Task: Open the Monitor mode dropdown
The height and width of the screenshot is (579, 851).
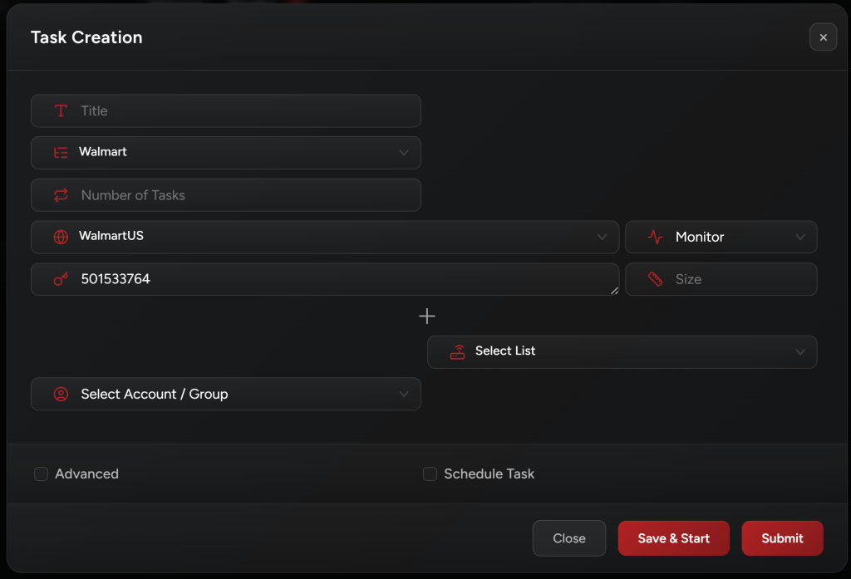Action: tap(799, 237)
